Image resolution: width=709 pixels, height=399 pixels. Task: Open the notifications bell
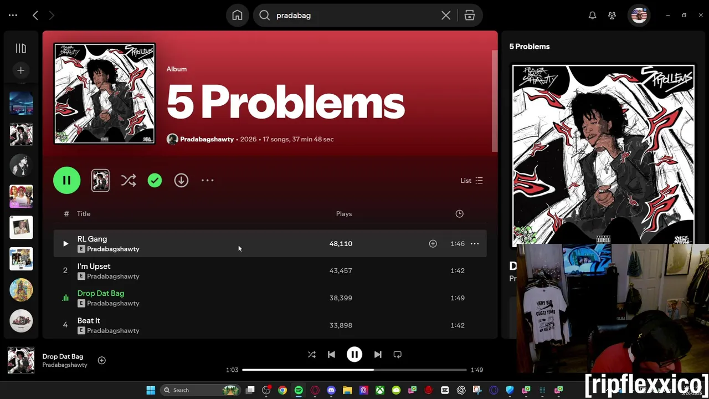pyautogui.click(x=592, y=16)
